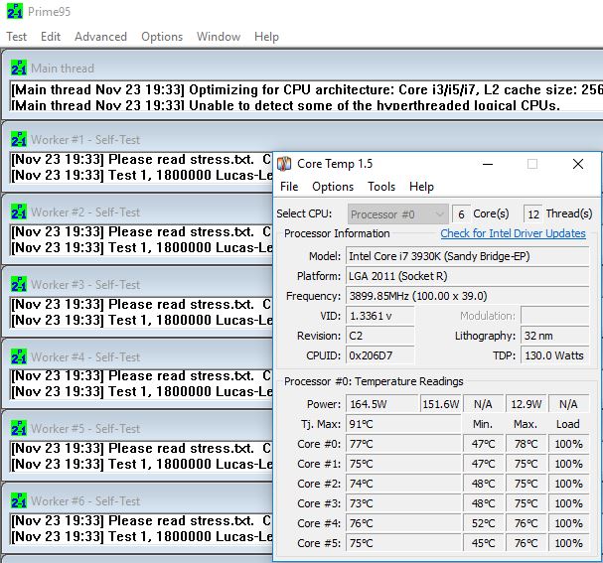Click the Worker #3 Self-Test window icon
Screen dimensions: 603x563
(x=19, y=284)
